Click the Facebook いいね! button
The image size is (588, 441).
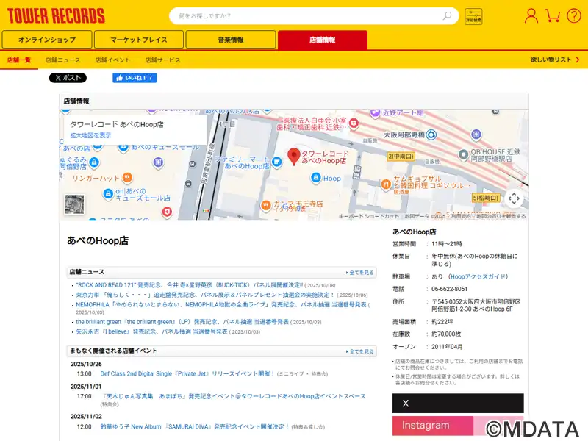tap(135, 78)
